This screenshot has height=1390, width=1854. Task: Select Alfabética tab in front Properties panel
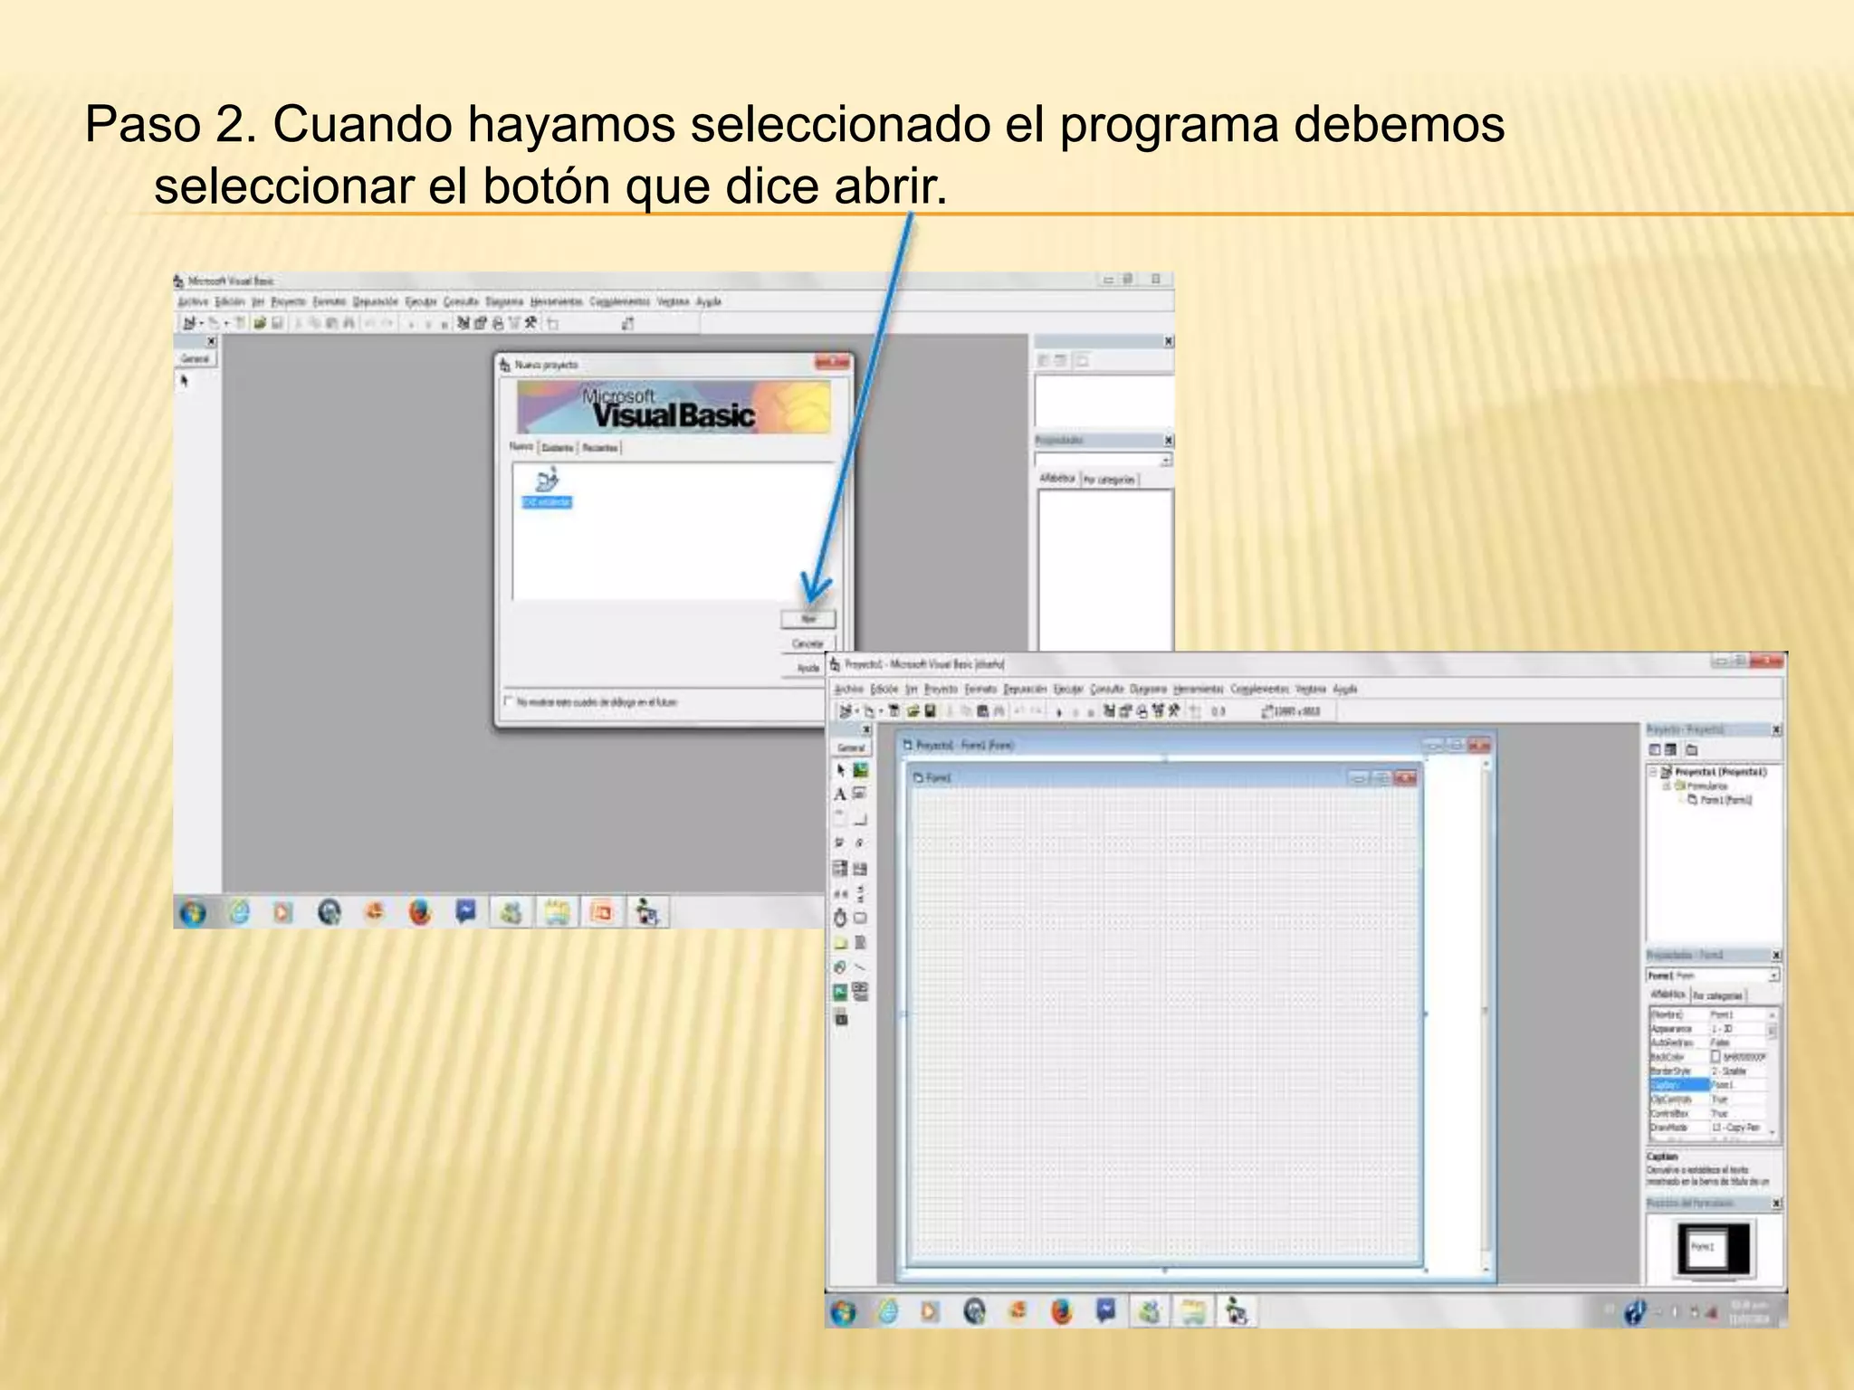tap(1668, 995)
